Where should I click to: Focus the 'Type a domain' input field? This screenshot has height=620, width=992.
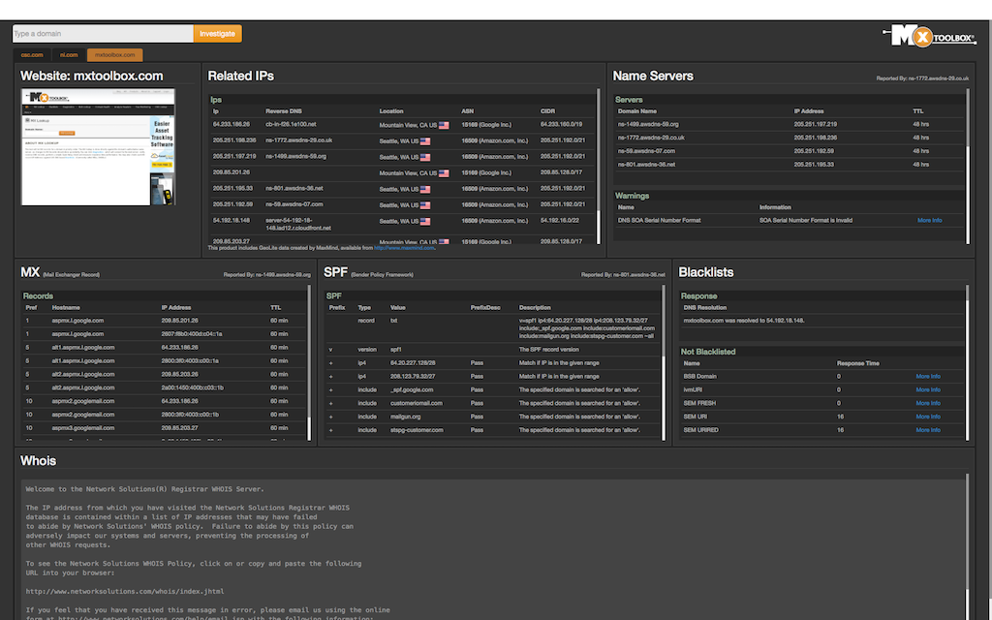click(x=103, y=34)
